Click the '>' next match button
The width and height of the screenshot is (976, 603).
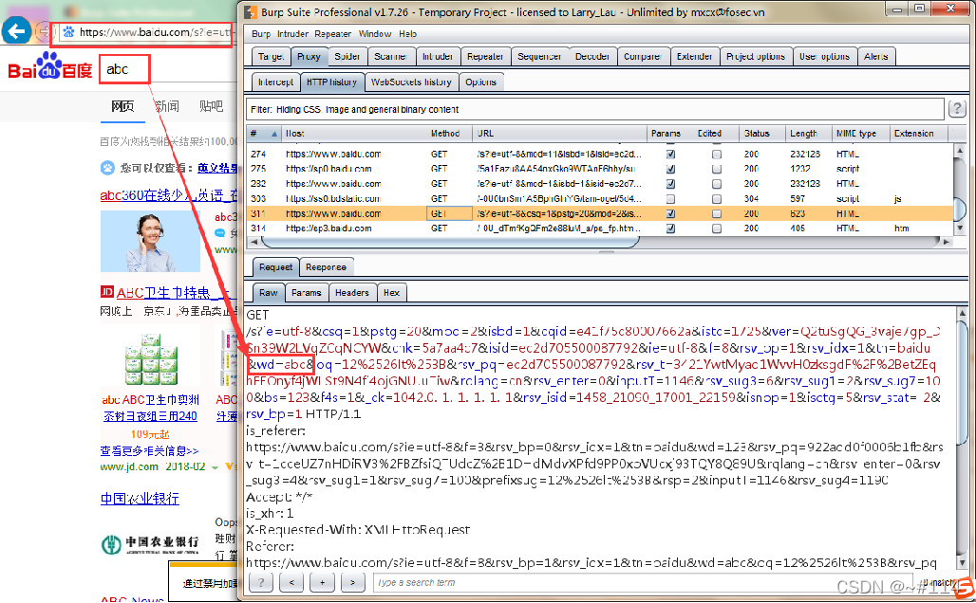(352, 582)
